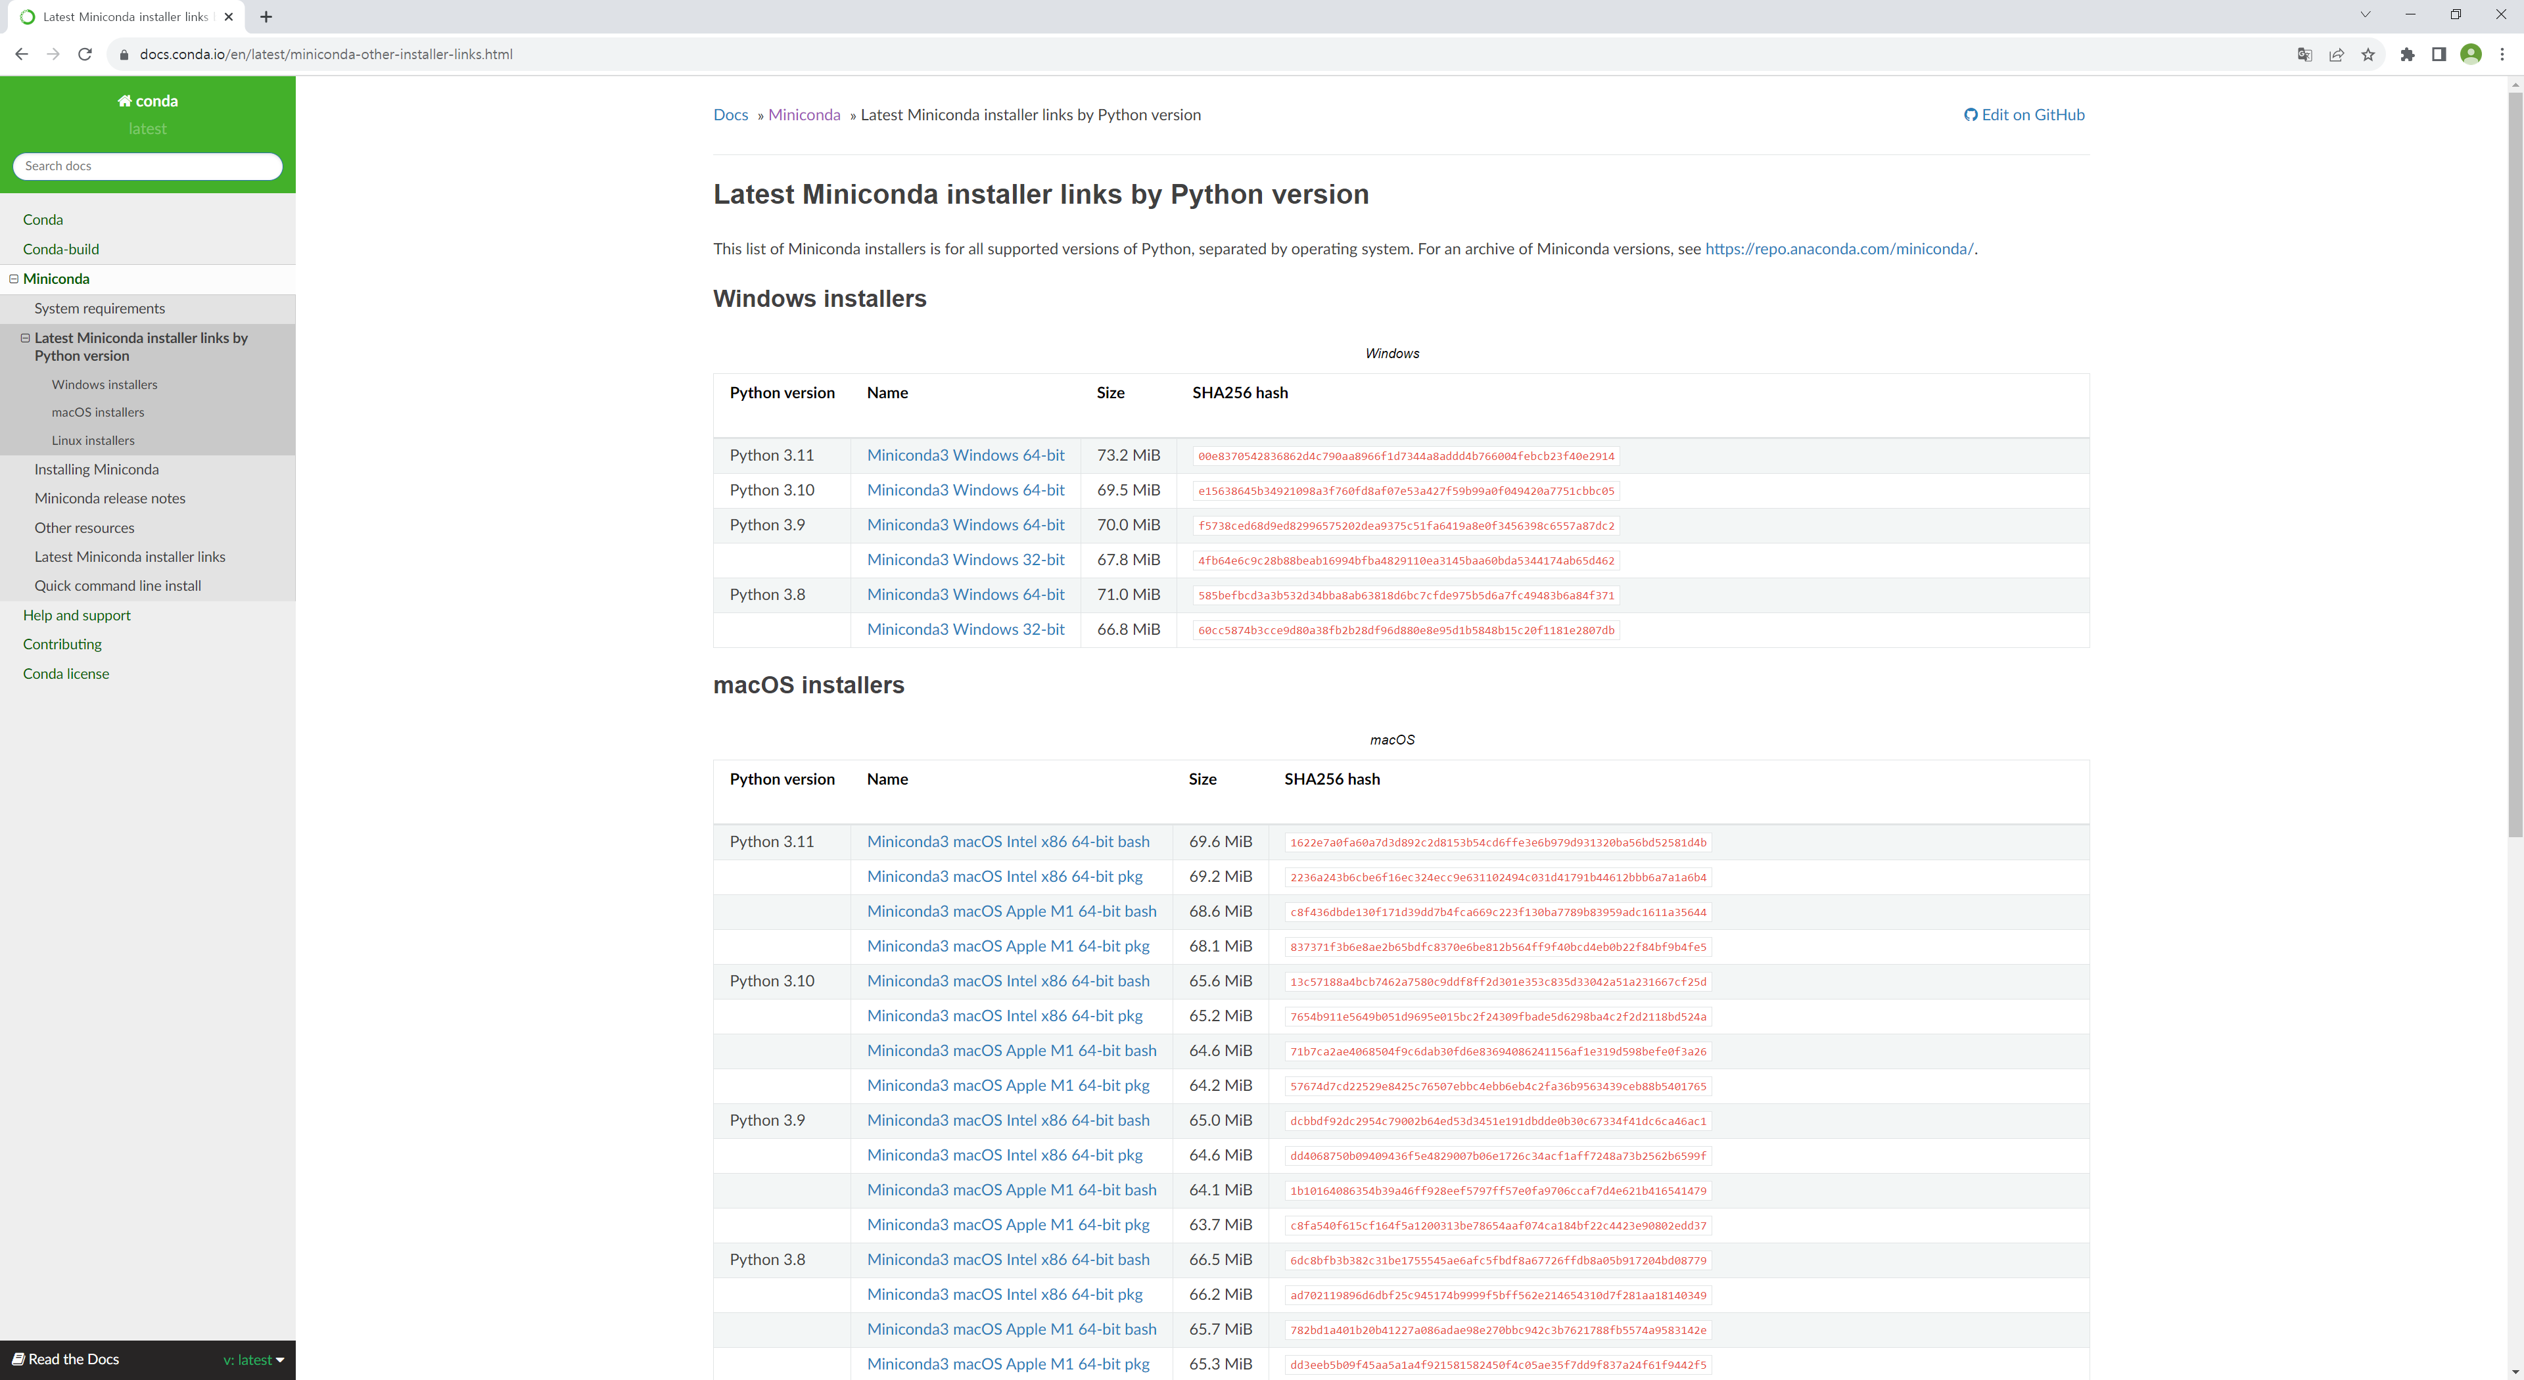Open the tab search chevron

2364,14
